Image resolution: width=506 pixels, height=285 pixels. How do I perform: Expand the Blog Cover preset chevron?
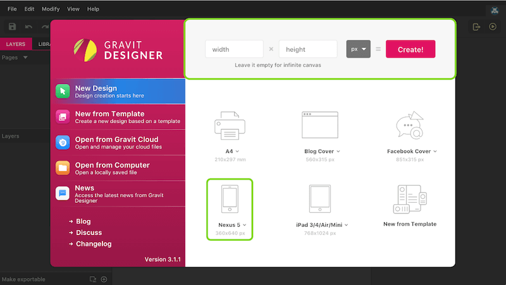[x=338, y=151]
